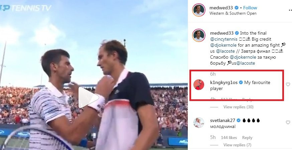
Task: Open the more options ellipsis menu
Action: (x=290, y=10)
